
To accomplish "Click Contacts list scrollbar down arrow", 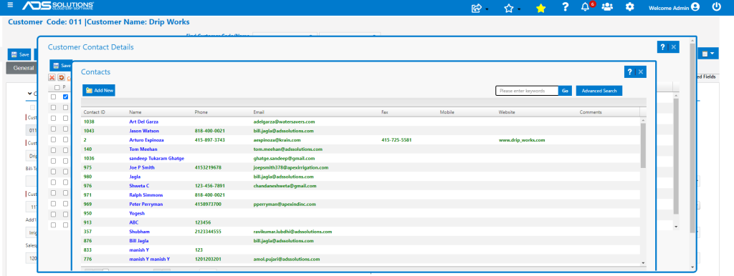I will click(643, 263).
